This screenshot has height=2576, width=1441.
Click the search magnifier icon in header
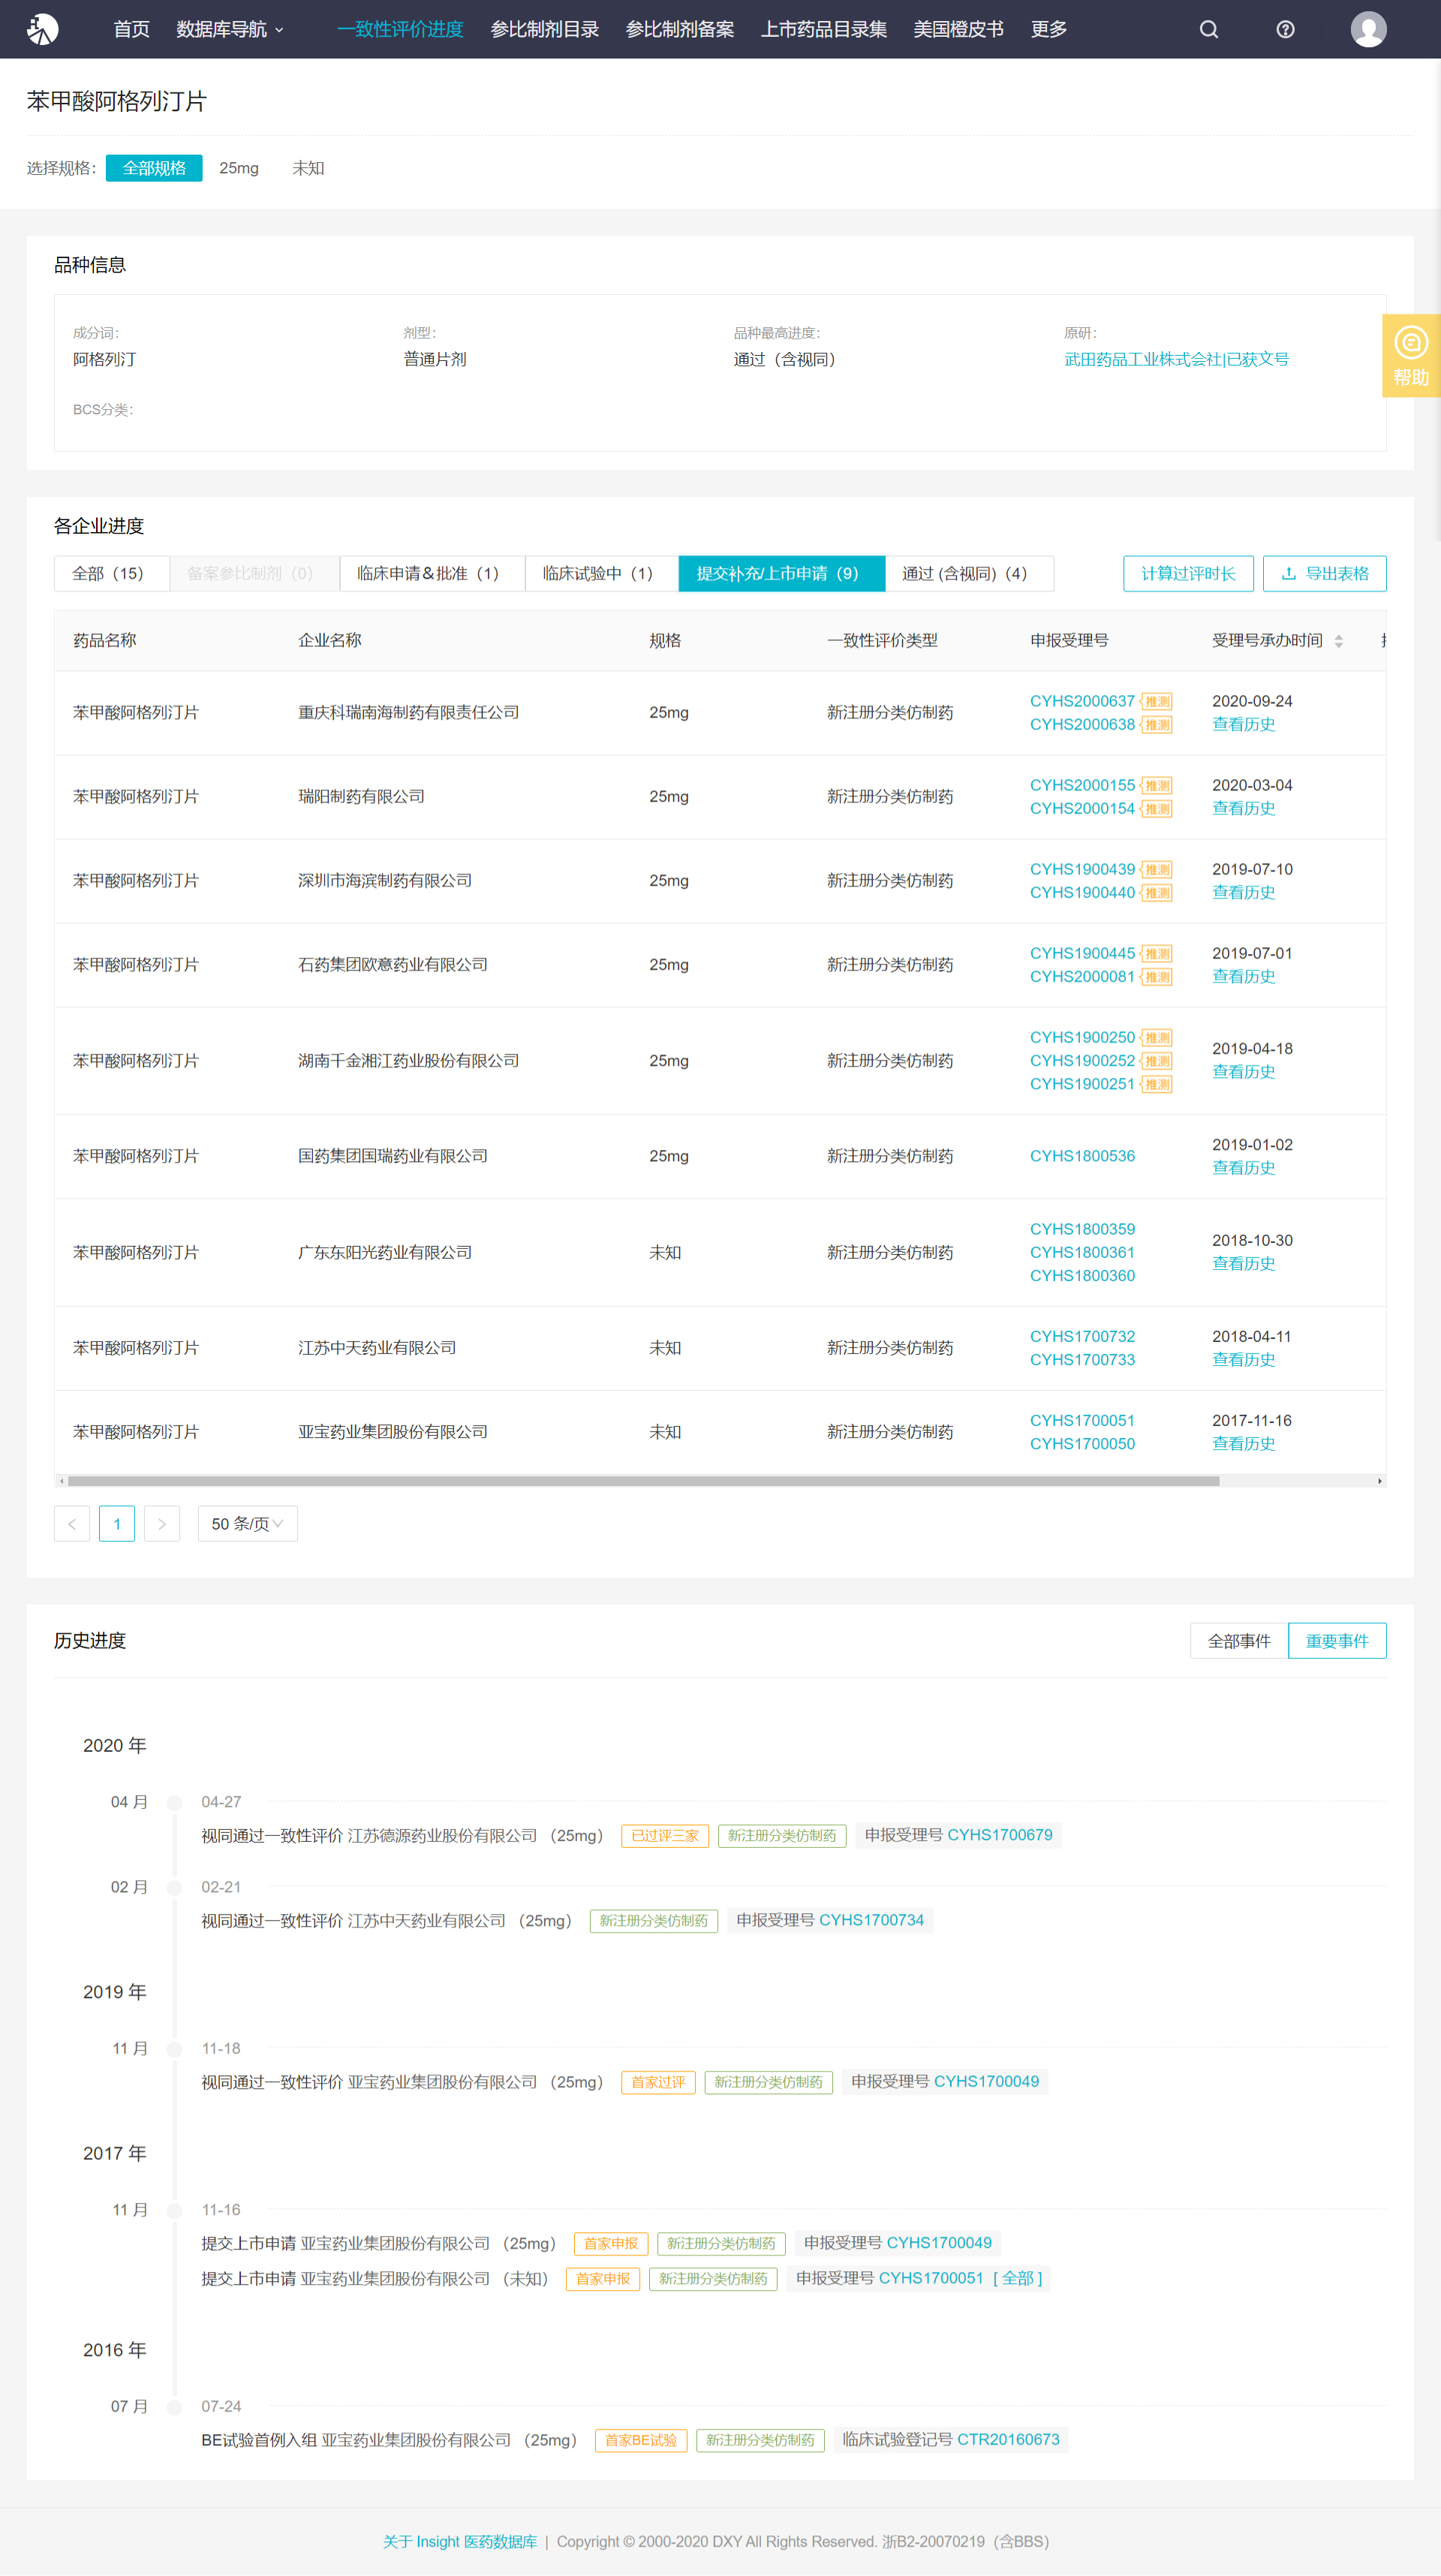[1208, 29]
